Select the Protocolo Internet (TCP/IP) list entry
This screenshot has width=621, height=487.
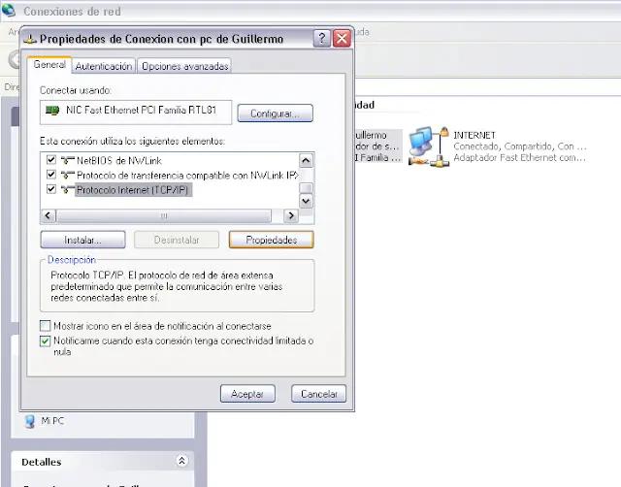point(133,190)
